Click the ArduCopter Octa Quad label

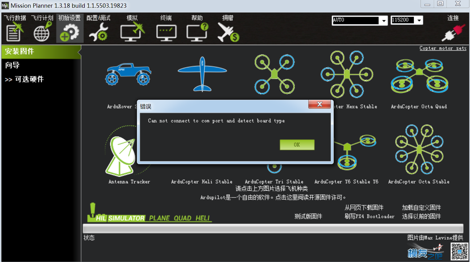coord(419,107)
